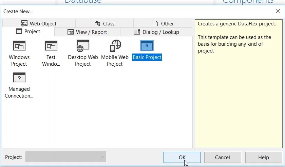
Task: Open the Class tab
Action: [x=104, y=23]
